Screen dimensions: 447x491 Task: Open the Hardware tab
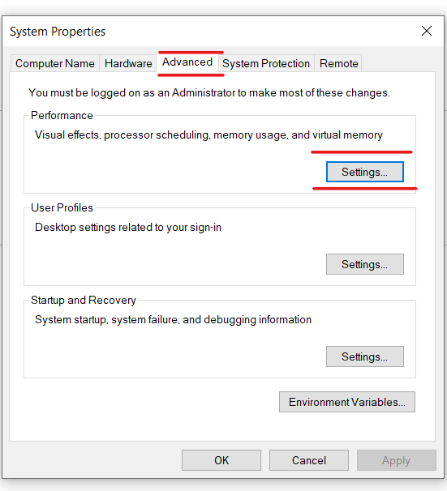[128, 63]
